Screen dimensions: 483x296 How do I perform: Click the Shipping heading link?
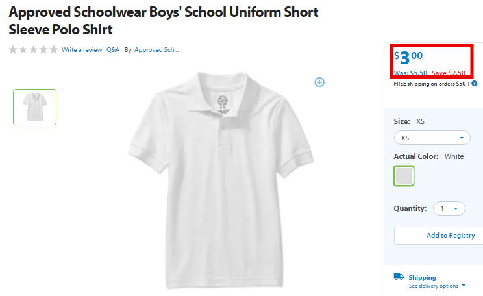coord(423,277)
